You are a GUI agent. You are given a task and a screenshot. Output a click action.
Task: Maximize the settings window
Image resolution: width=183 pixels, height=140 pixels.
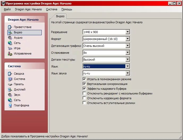coord(174,3)
